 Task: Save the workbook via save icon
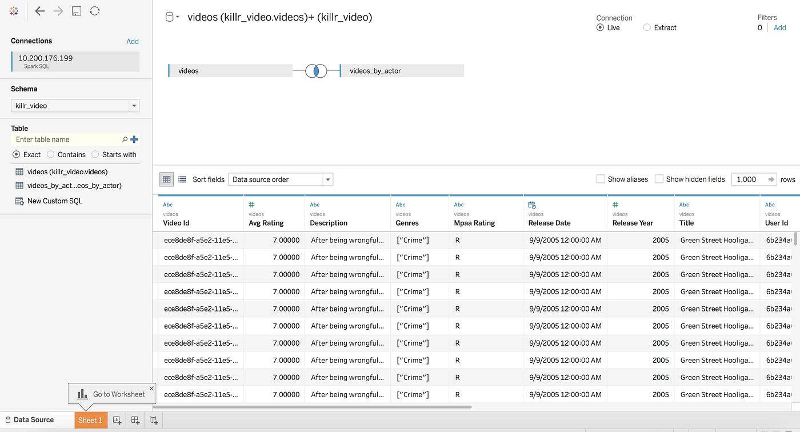click(x=76, y=10)
